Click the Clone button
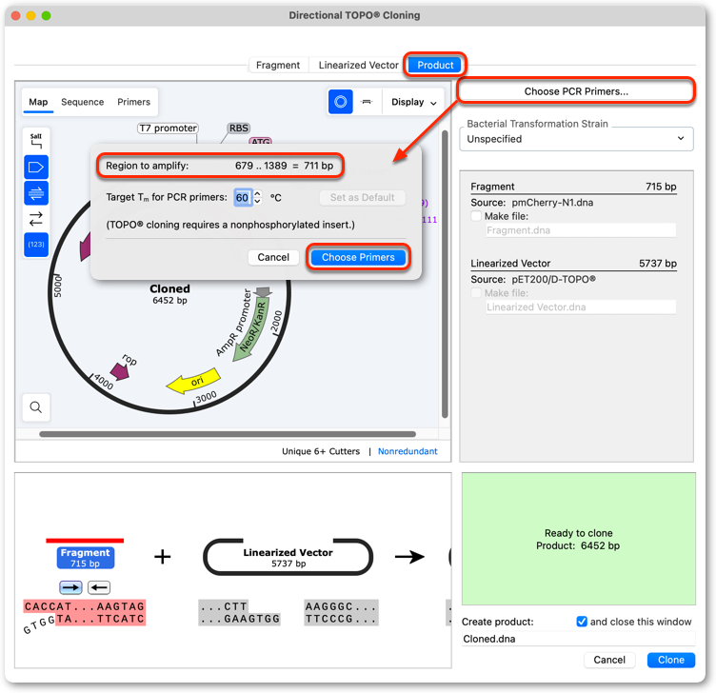 click(x=671, y=660)
